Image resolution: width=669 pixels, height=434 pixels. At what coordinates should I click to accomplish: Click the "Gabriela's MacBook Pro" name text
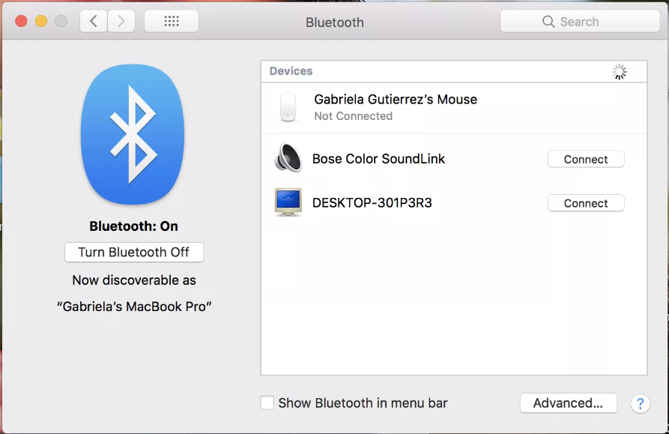[134, 307]
